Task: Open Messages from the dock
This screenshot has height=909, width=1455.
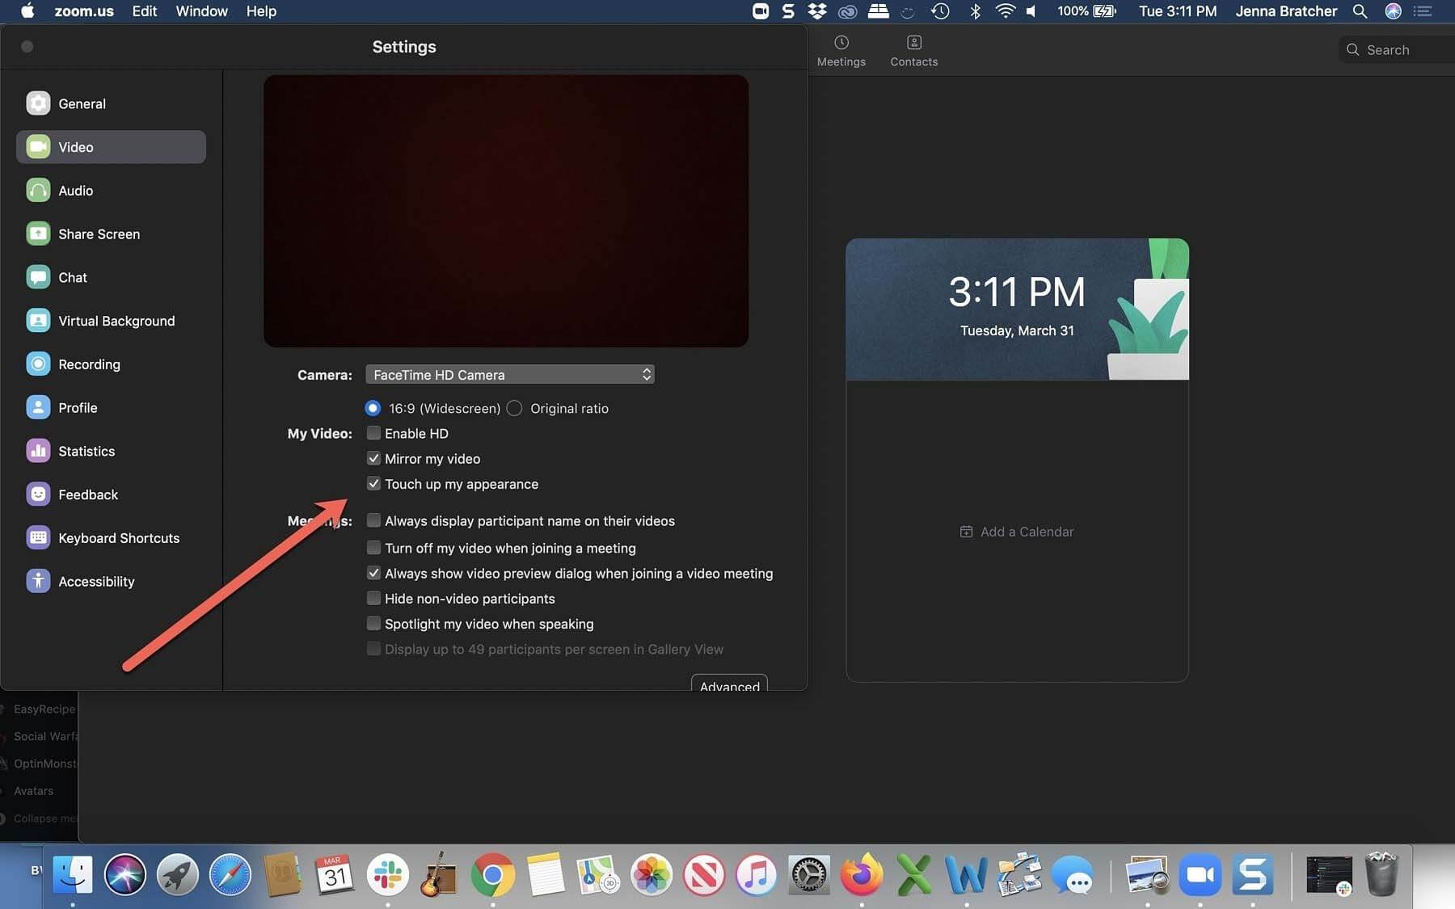Action: coord(1073,874)
